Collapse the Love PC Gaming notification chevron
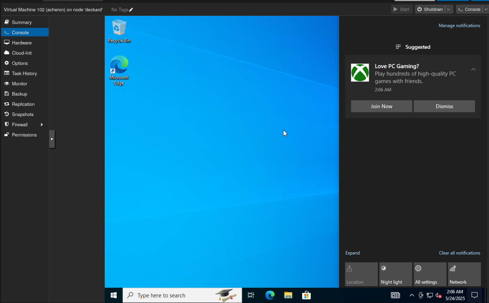The image size is (489, 303). (473, 69)
